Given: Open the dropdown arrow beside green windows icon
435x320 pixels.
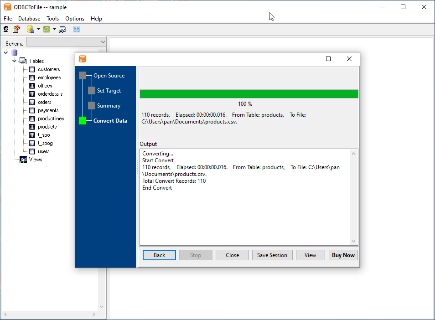Looking at the screenshot, I should pyautogui.click(x=54, y=29).
